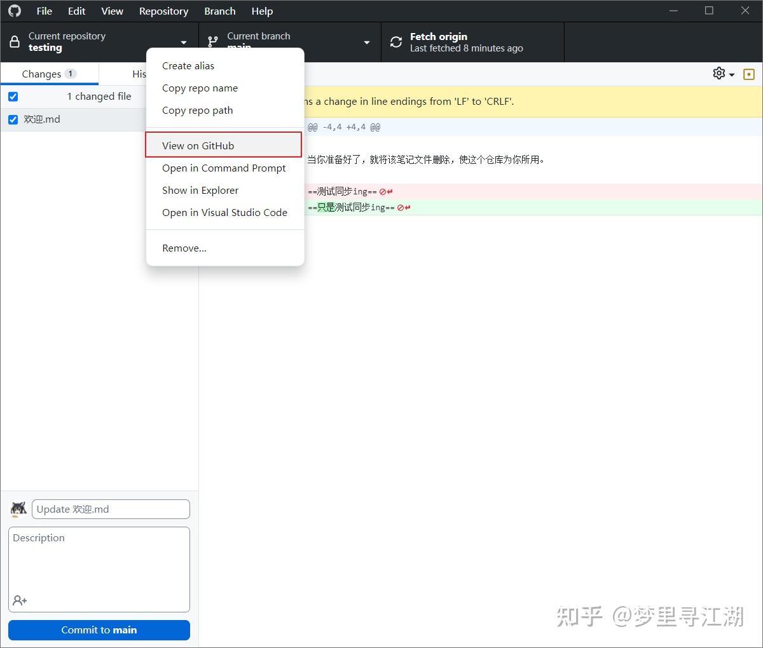Toggle the expanded diff display square icon
The height and width of the screenshot is (648, 763).
(x=748, y=74)
